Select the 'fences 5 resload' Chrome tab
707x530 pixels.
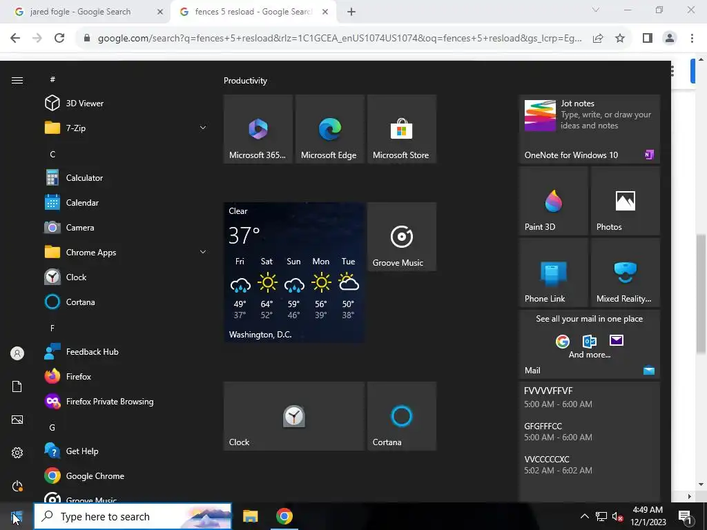click(253, 12)
